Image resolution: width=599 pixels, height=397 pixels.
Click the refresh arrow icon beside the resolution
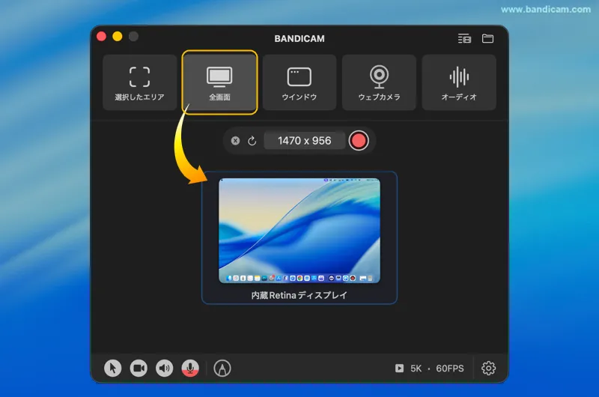coord(252,141)
